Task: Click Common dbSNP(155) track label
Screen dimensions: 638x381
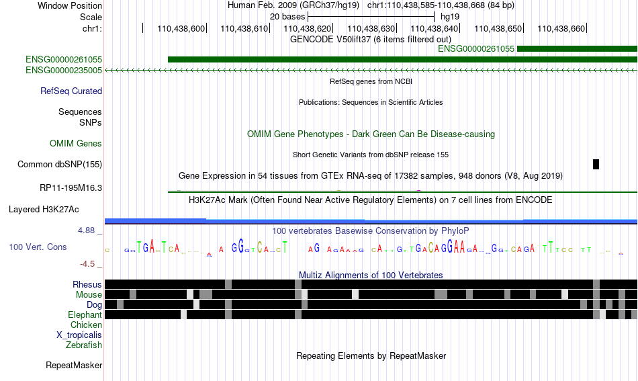Action: 59,164
